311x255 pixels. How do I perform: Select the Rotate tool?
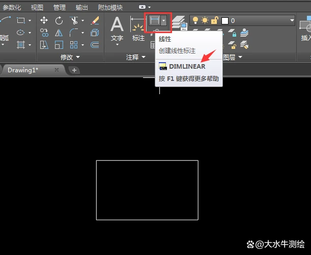(59, 20)
